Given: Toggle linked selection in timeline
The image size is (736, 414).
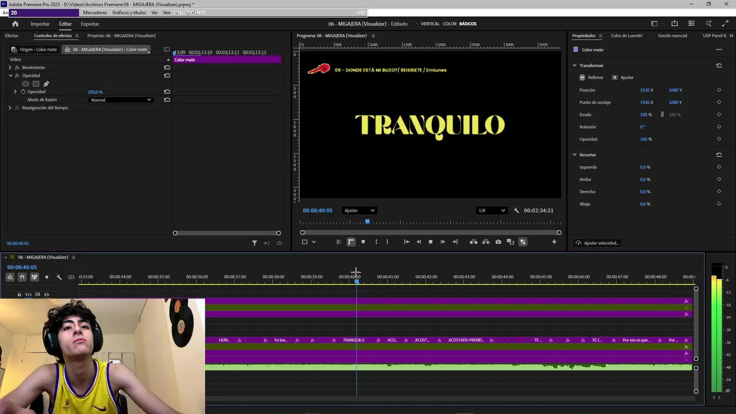Looking at the screenshot, I should pyautogui.click(x=34, y=277).
